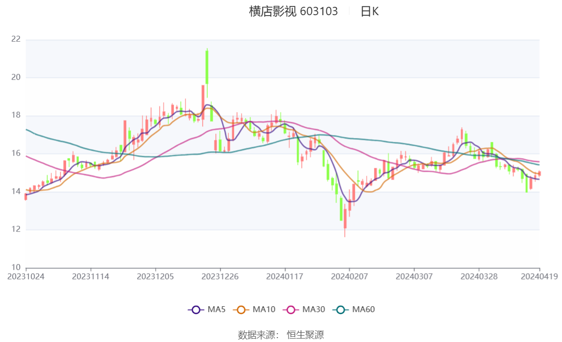Viewport: 562px width, 342px height.
Task: Select the 20231114 date on the x-axis
Action: point(91,276)
